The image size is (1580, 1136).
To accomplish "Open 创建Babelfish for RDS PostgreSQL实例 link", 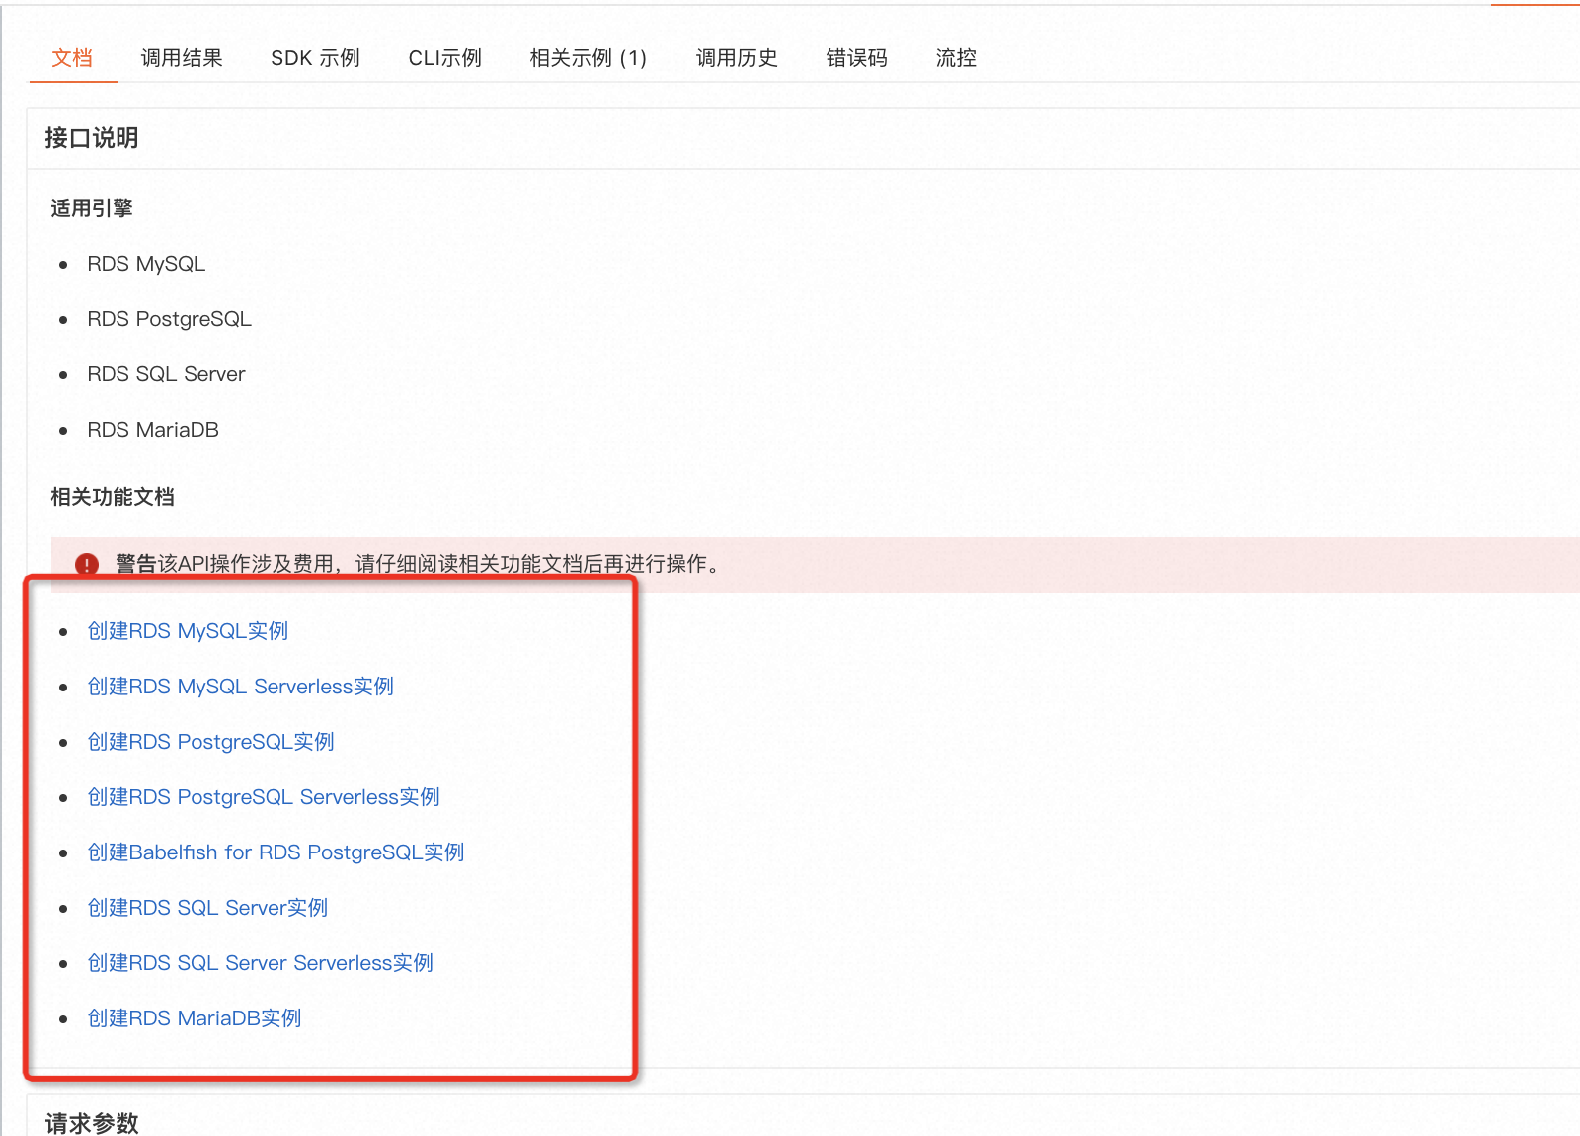I will [276, 852].
